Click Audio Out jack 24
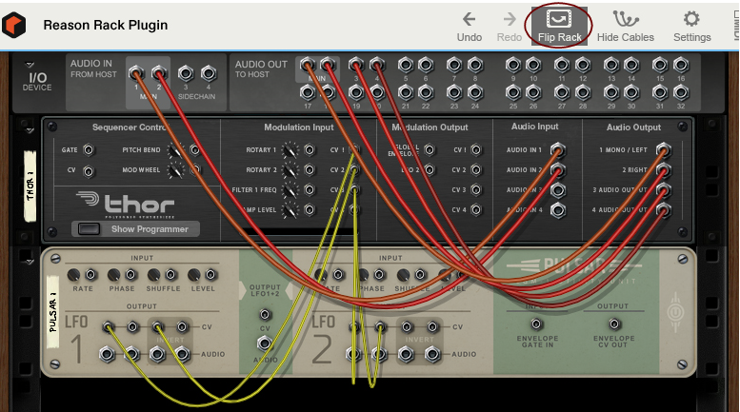This screenshot has width=740, height=412. 475,93
